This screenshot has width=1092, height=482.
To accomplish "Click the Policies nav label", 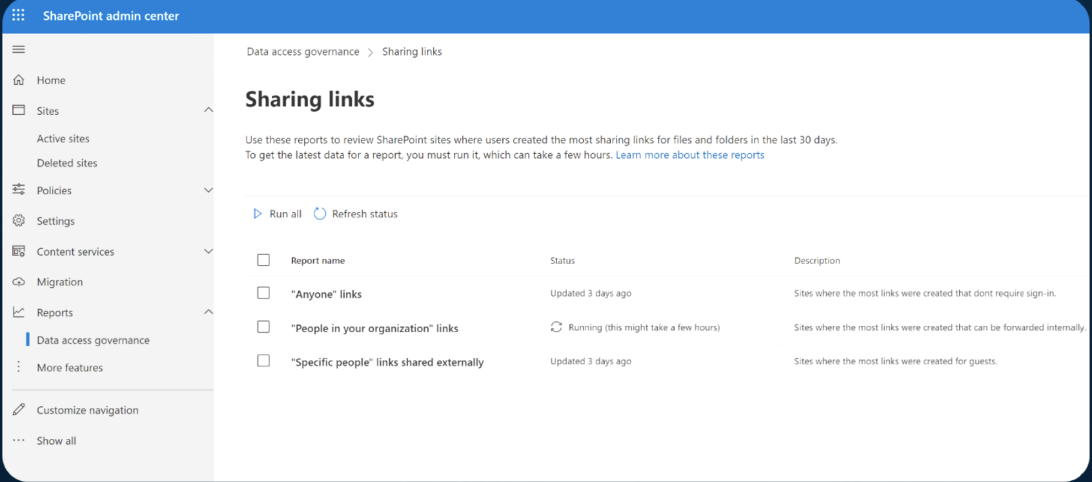I will pos(54,191).
